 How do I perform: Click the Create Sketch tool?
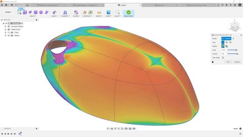(x=19, y=13)
